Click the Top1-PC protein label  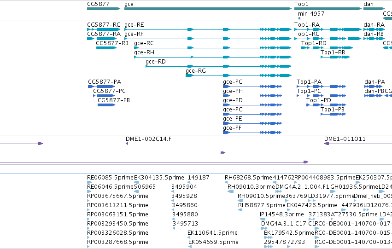(x=309, y=91)
